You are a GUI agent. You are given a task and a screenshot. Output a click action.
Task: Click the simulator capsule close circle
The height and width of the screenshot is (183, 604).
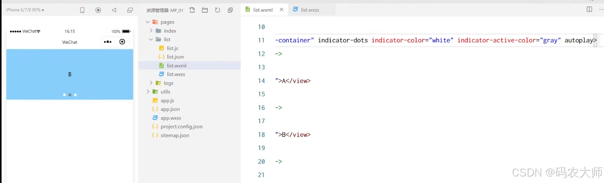click(122, 42)
